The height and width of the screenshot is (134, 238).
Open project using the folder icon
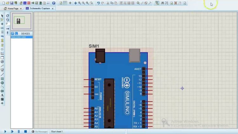tap(8, 3)
